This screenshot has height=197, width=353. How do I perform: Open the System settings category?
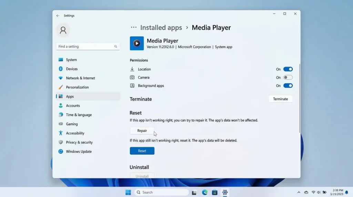tap(88, 60)
